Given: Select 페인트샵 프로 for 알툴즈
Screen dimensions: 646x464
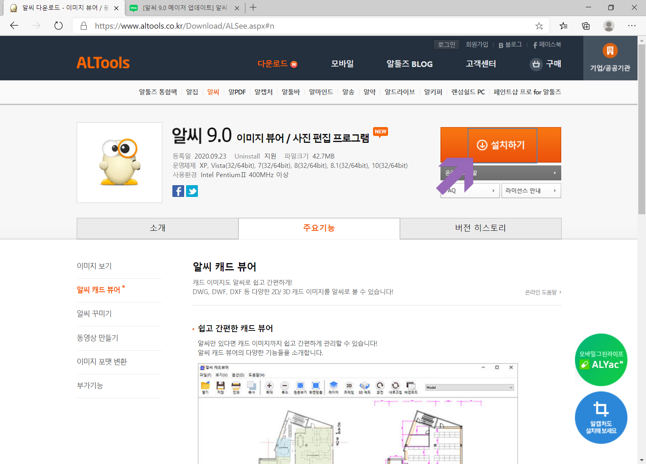Looking at the screenshot, I should pos(527,92).
